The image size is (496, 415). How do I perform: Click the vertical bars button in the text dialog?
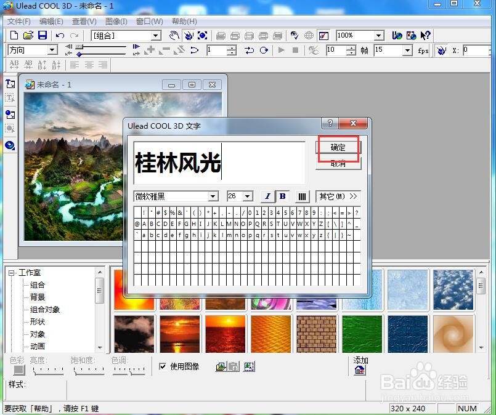pos(302,196)
